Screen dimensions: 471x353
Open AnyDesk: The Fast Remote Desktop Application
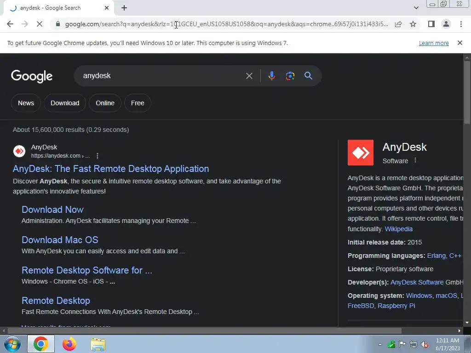pyautogui.click(x=111, y=169)
